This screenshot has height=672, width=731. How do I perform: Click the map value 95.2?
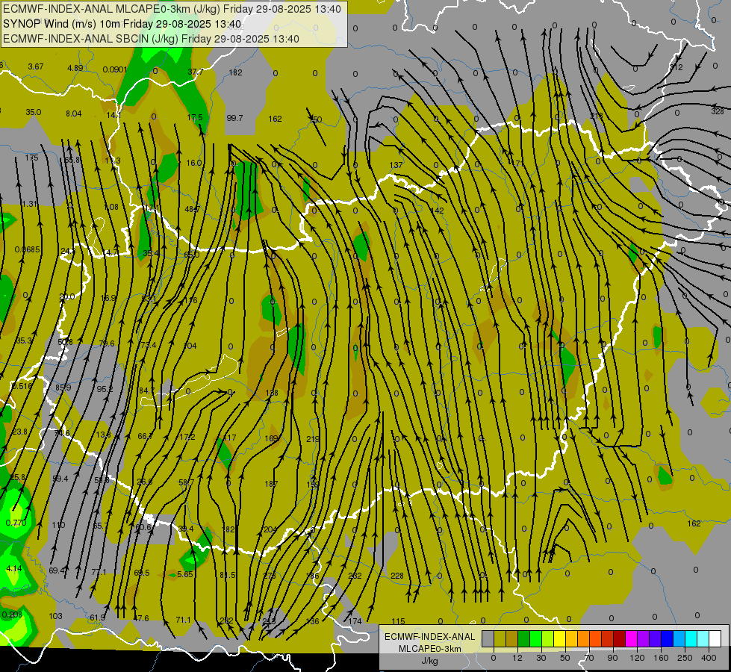pyautogui.click(x=105, y=388)
